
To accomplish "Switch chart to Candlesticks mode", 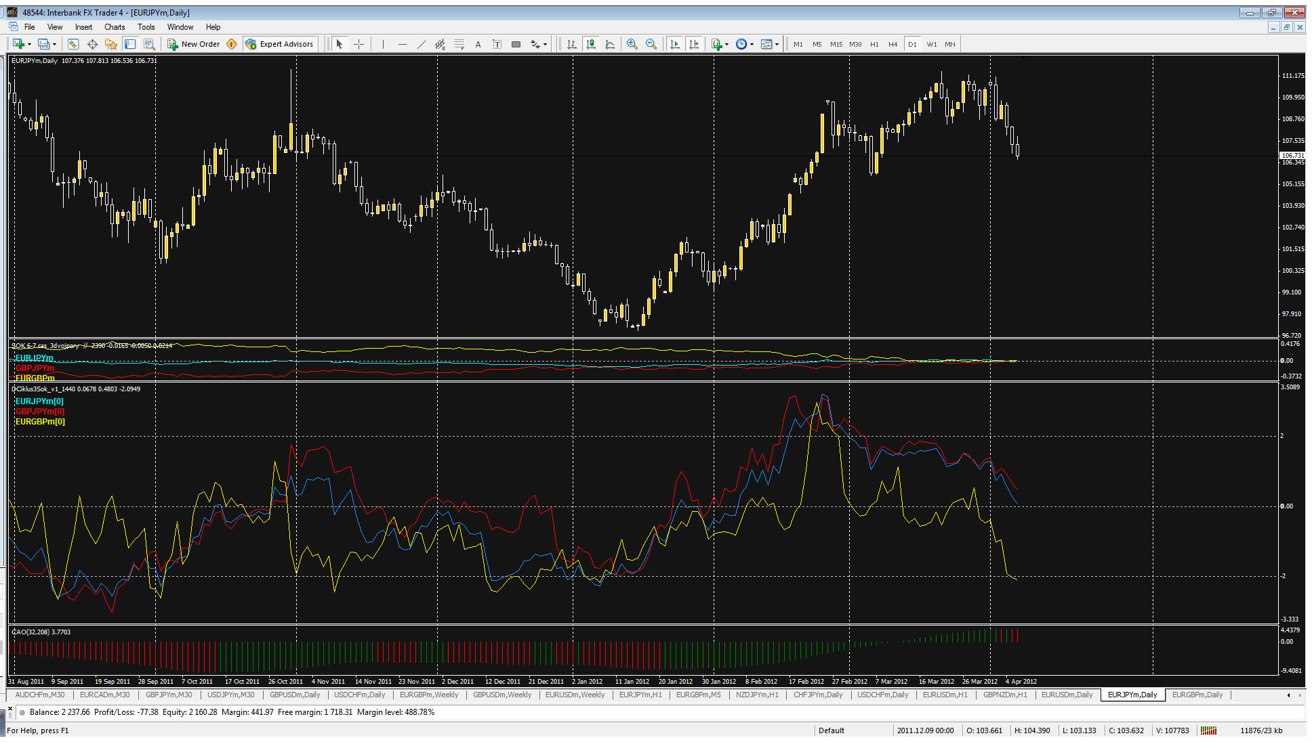I will (591, 44).
